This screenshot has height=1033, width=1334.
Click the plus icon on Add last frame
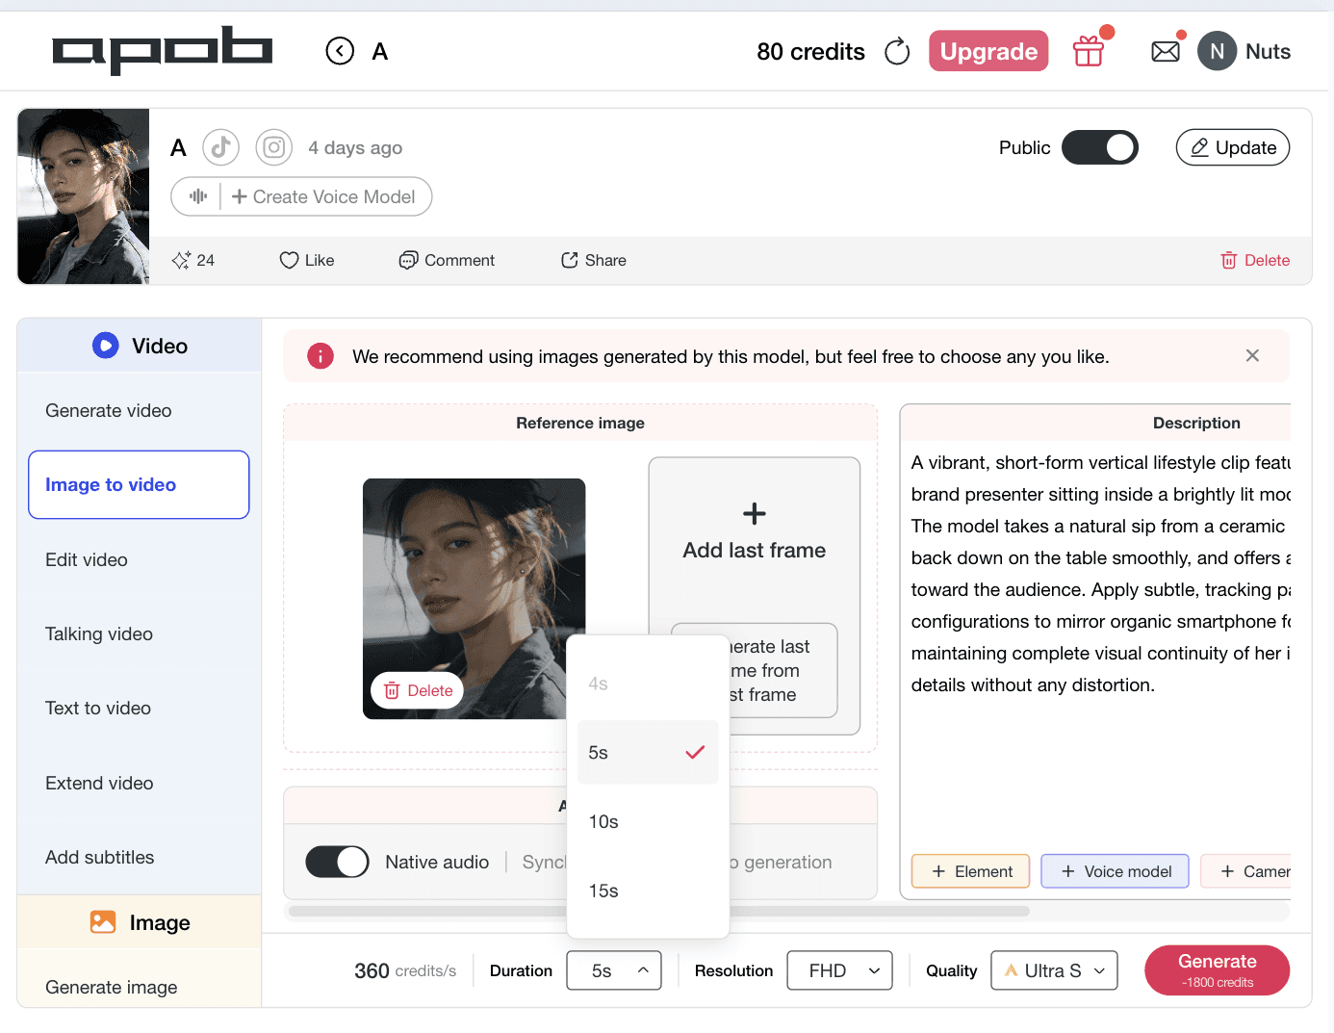(755, 513)
